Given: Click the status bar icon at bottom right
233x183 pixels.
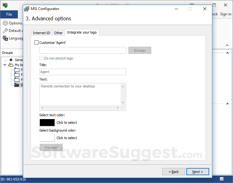Looking at the screenshot, I should coord(221,179).
